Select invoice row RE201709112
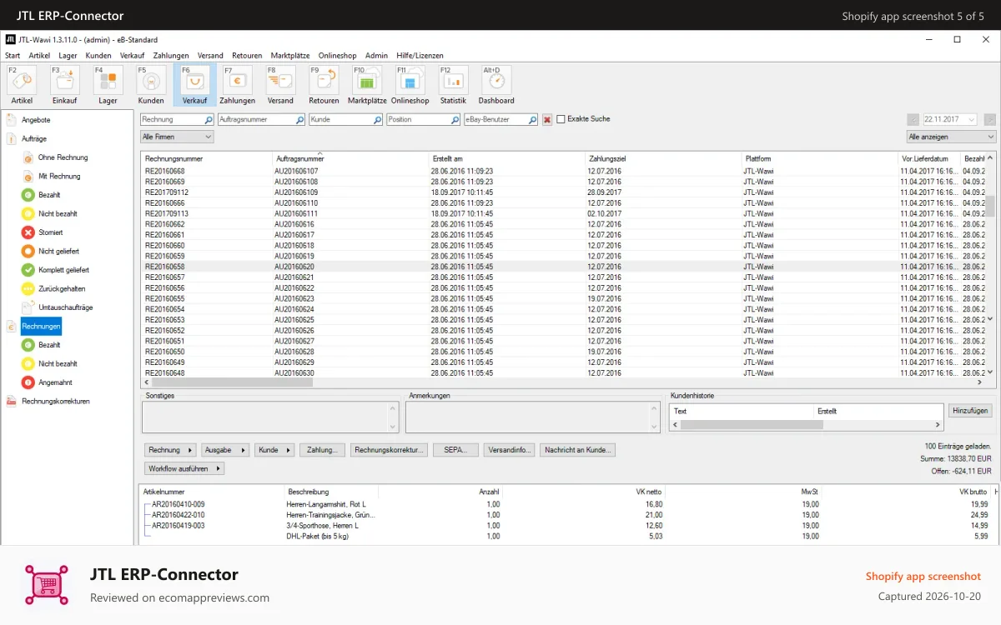This screenshot has height=625, width=1001. point(563,192)
